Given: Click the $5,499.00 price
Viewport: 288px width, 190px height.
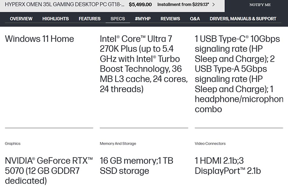Looking at the screenshot, I should [x=140, y=5].
